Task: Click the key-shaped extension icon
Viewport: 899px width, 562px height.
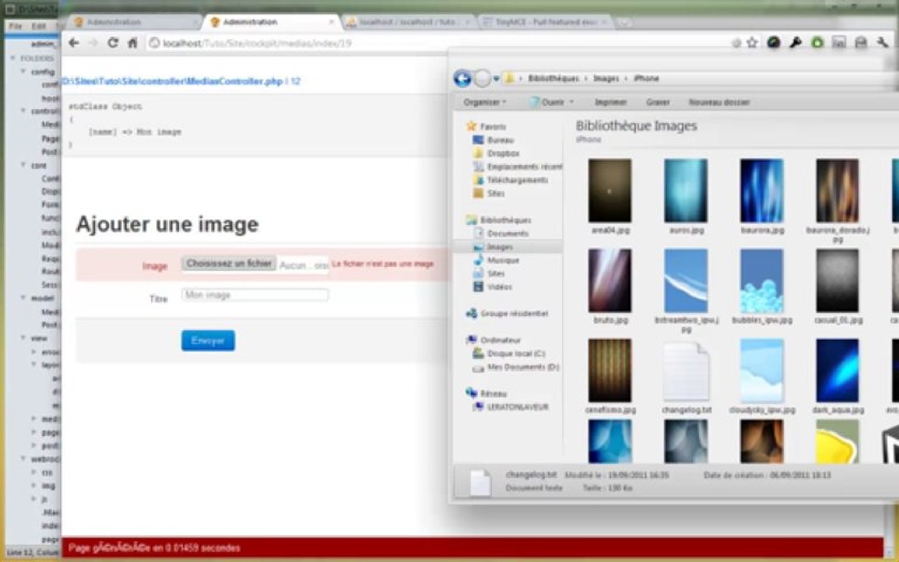Action: [795, 44]
